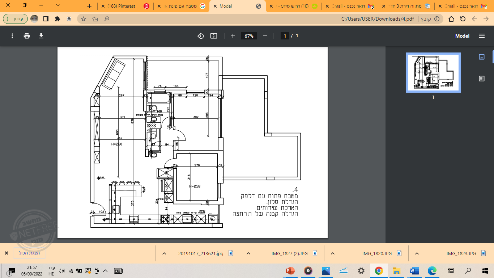
Task: Open the tab search dropdown arrow
Action: pyautogui.click(x=59, y=6)
